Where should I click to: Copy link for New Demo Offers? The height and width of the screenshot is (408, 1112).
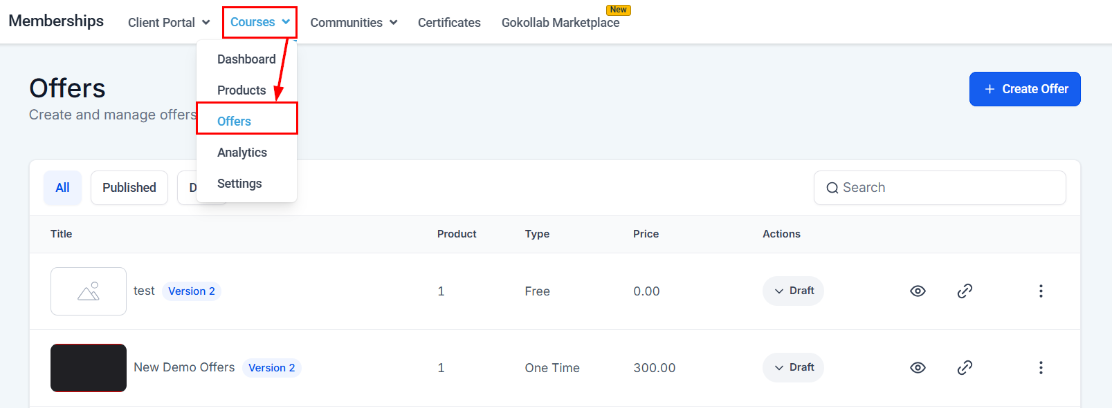pos(965,368)
